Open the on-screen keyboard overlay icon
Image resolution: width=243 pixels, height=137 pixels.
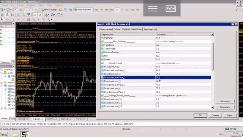coord(170,8)
